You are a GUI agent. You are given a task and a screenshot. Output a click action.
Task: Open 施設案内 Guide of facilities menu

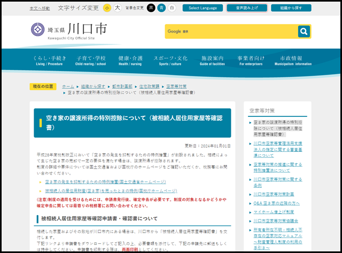click(x=212, y=60)
